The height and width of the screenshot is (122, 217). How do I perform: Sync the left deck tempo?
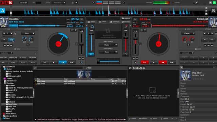pos(72,62)
